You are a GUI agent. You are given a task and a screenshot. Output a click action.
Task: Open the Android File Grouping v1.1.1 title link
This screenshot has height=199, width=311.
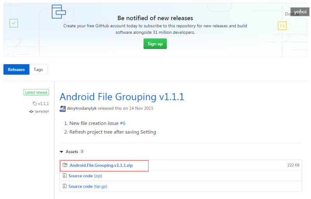click(122, 97)
